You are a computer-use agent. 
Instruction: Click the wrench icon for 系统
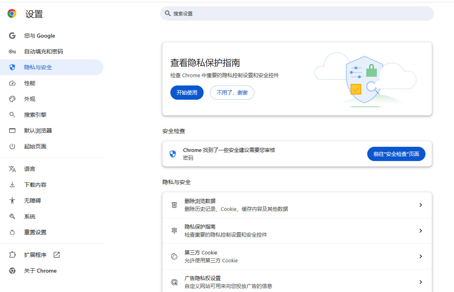(12, 216)
